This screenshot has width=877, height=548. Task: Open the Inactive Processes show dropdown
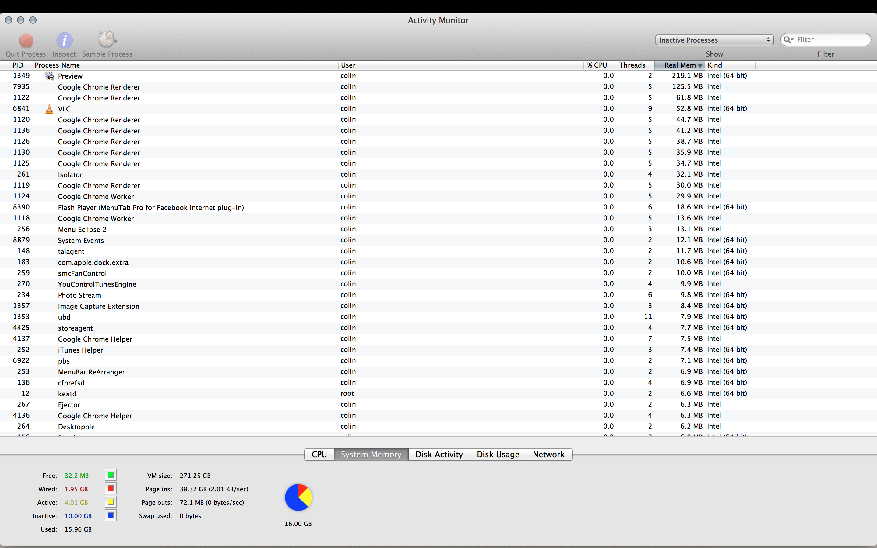[x=714, y=40]
